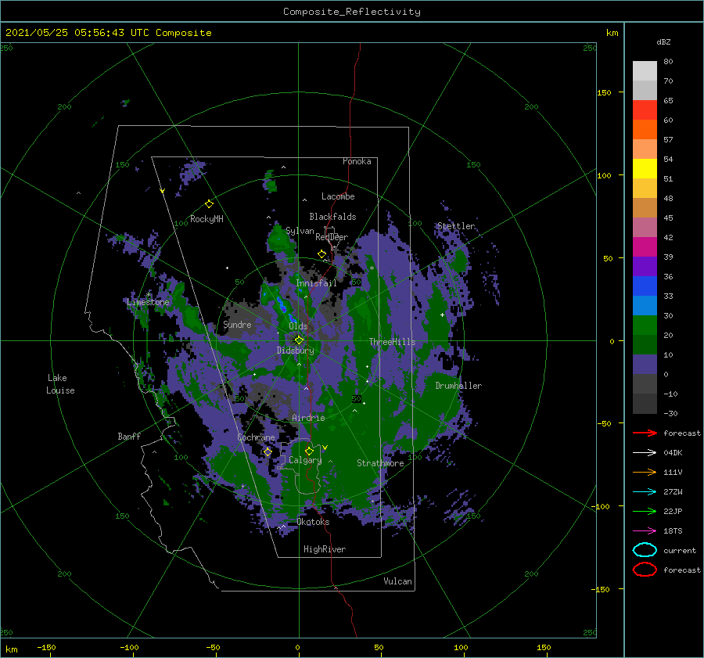Viewport: 704px width, 658px height.
Task: Click the 57 value on dBZ scale
Action: pyautogui.click(x=668, y=140)
